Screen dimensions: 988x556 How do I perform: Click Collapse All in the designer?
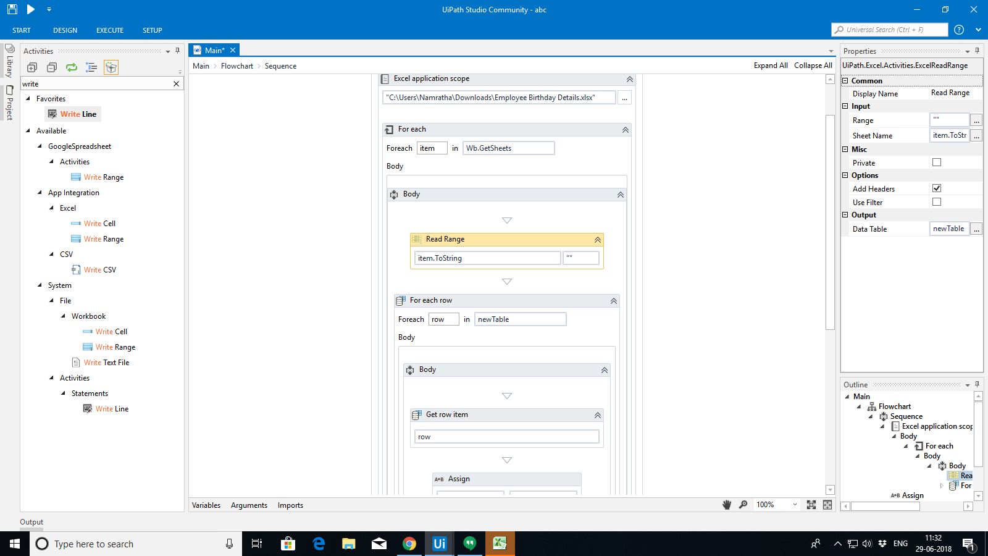pos(813,65)
